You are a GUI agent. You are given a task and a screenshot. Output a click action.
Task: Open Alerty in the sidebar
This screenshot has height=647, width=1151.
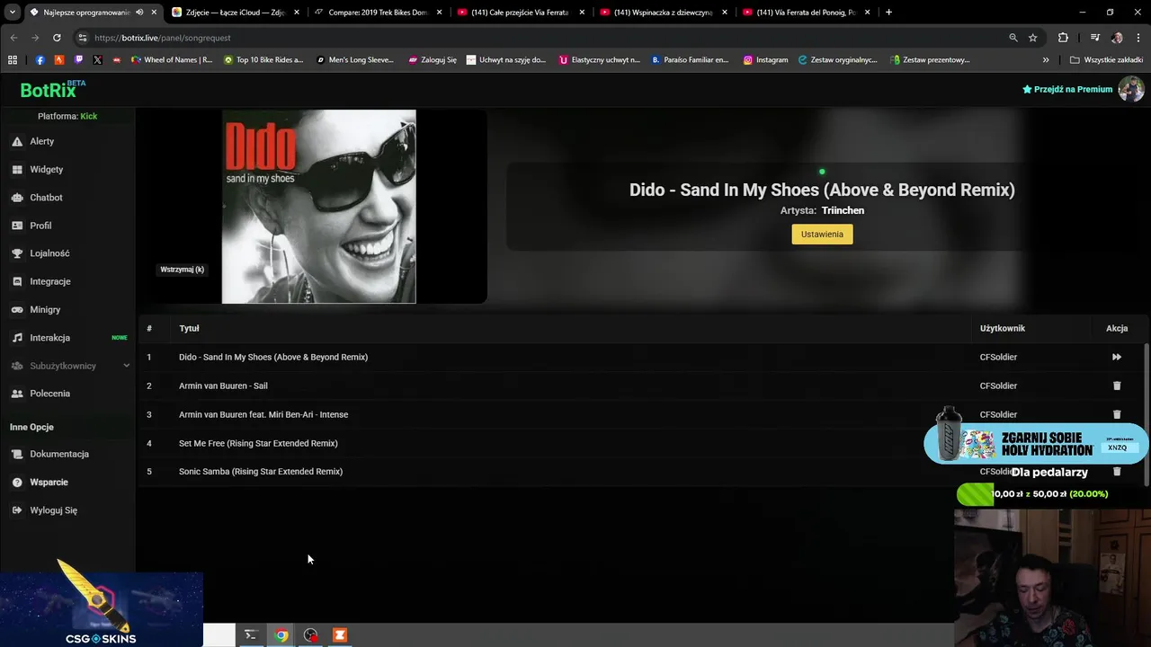point(41,141)
